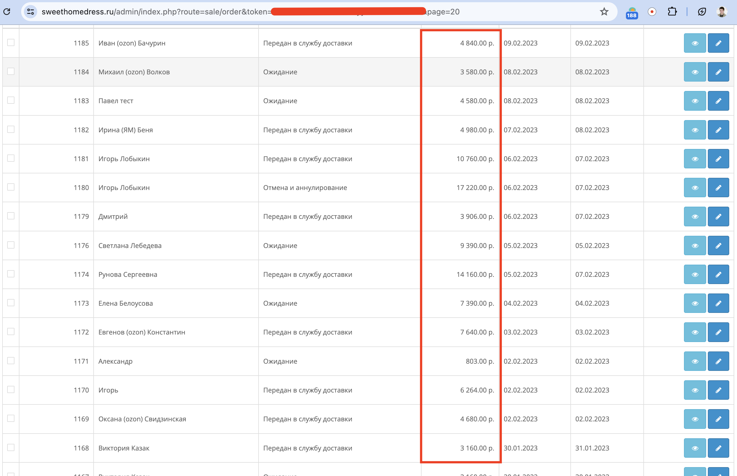This screenshot has width=737, height=476.
Task: Open the Extensions puzzle-piece menu
Action: click(672, 12)
